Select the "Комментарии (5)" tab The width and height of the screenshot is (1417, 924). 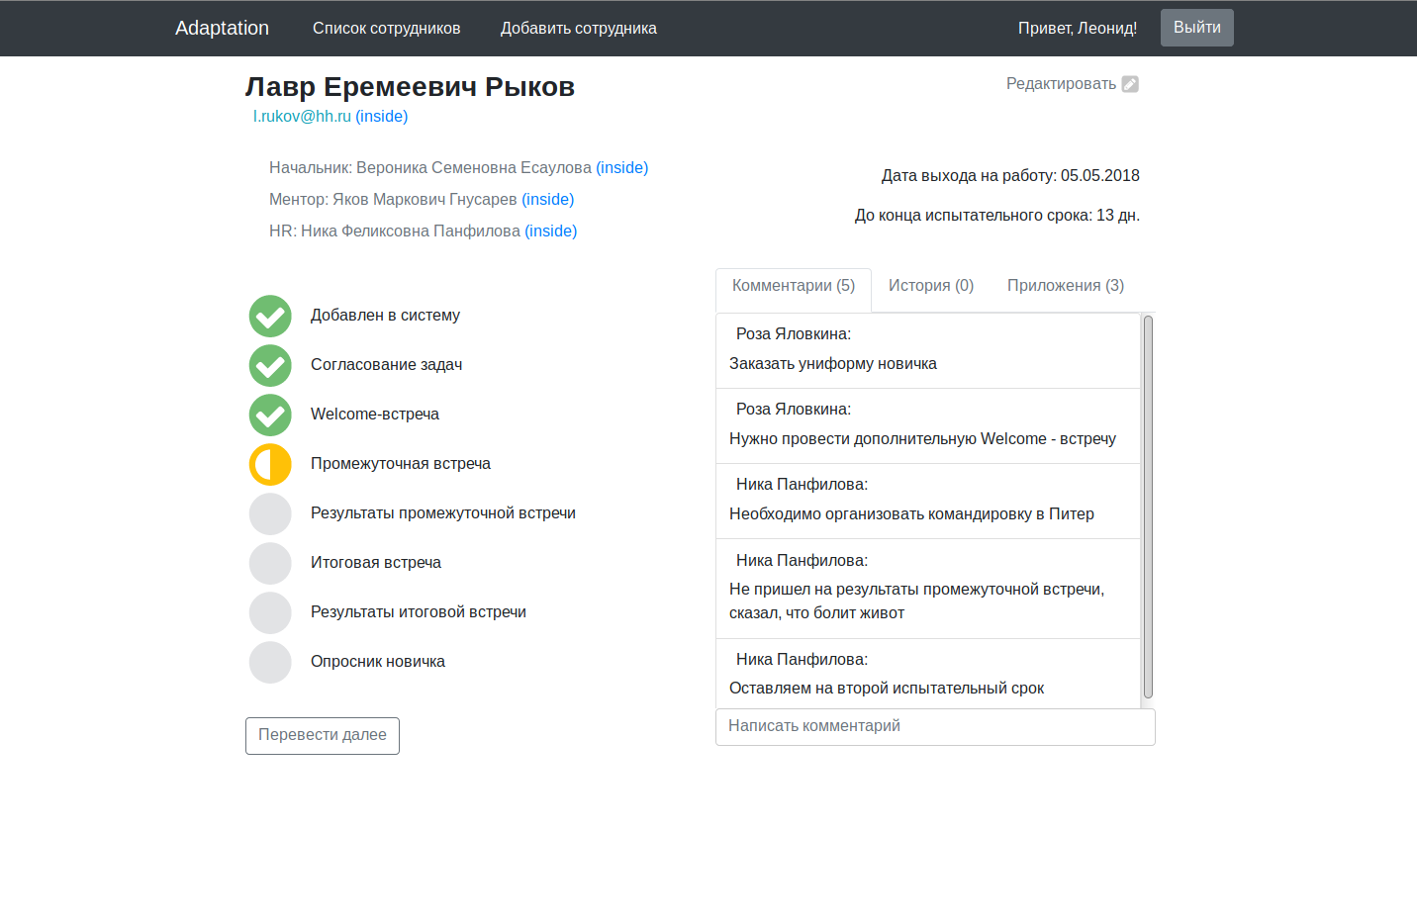click(x=794, y=286)
